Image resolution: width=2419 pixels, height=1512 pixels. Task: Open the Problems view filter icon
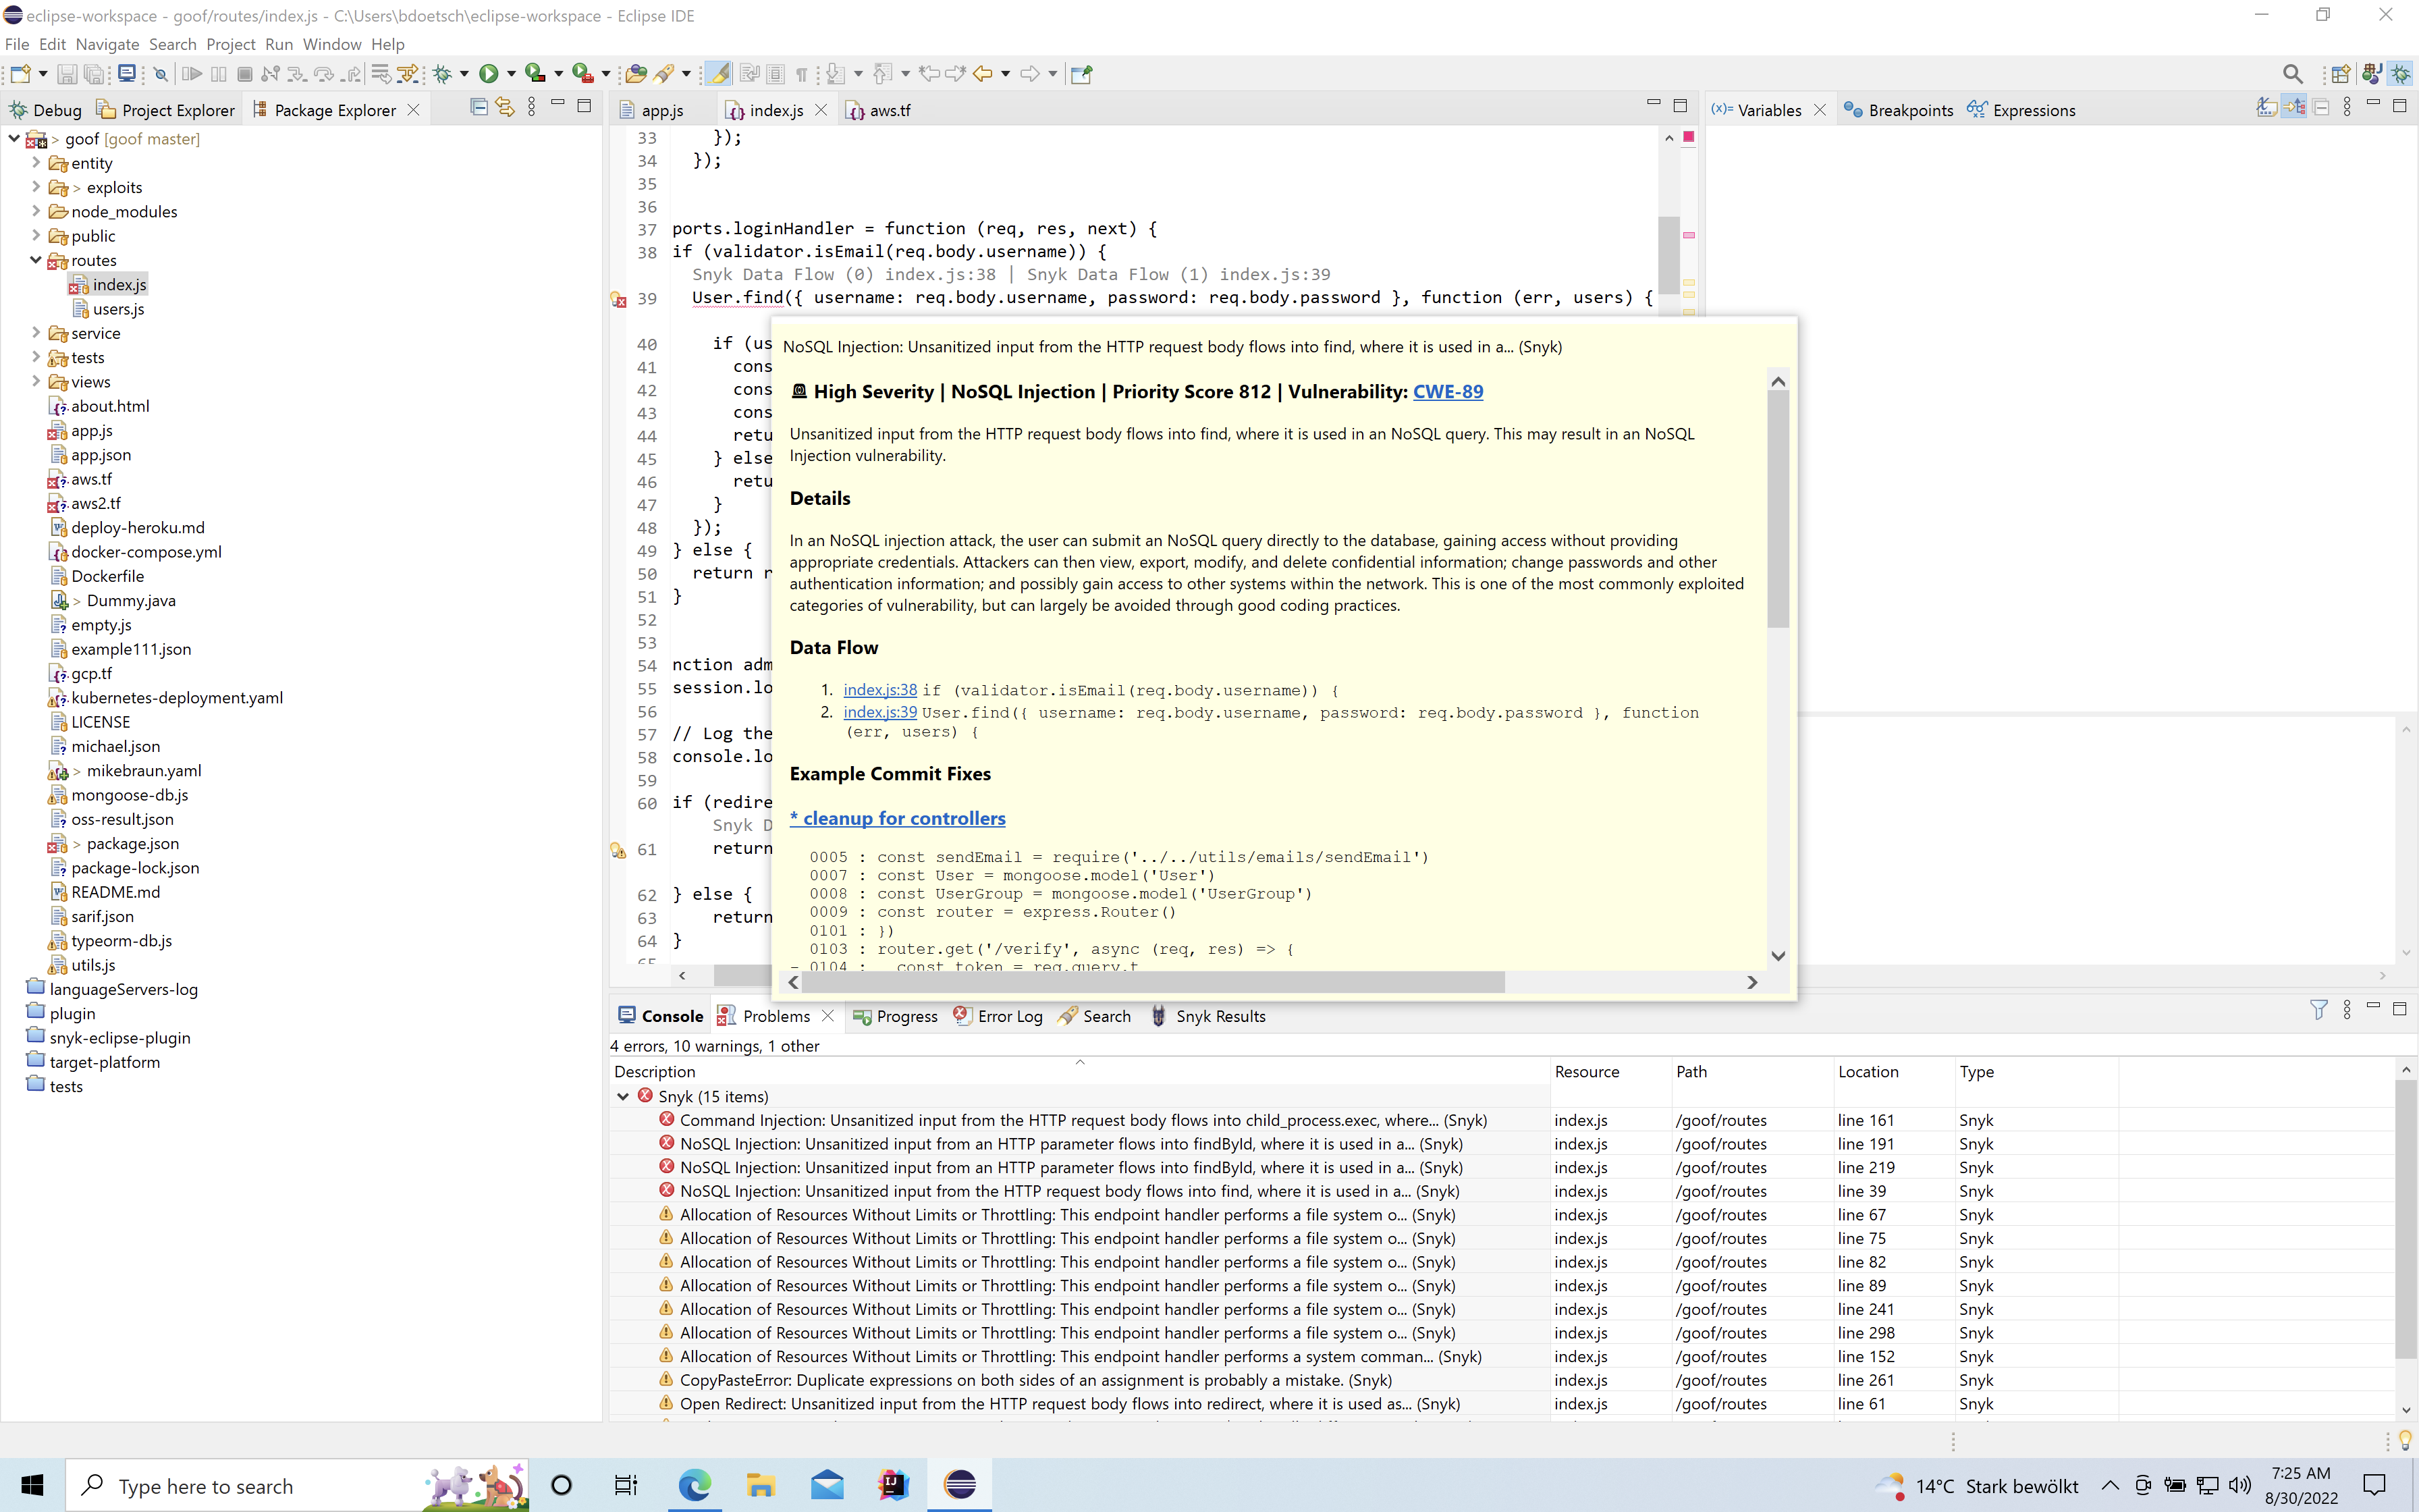tap(2318, 1010)
